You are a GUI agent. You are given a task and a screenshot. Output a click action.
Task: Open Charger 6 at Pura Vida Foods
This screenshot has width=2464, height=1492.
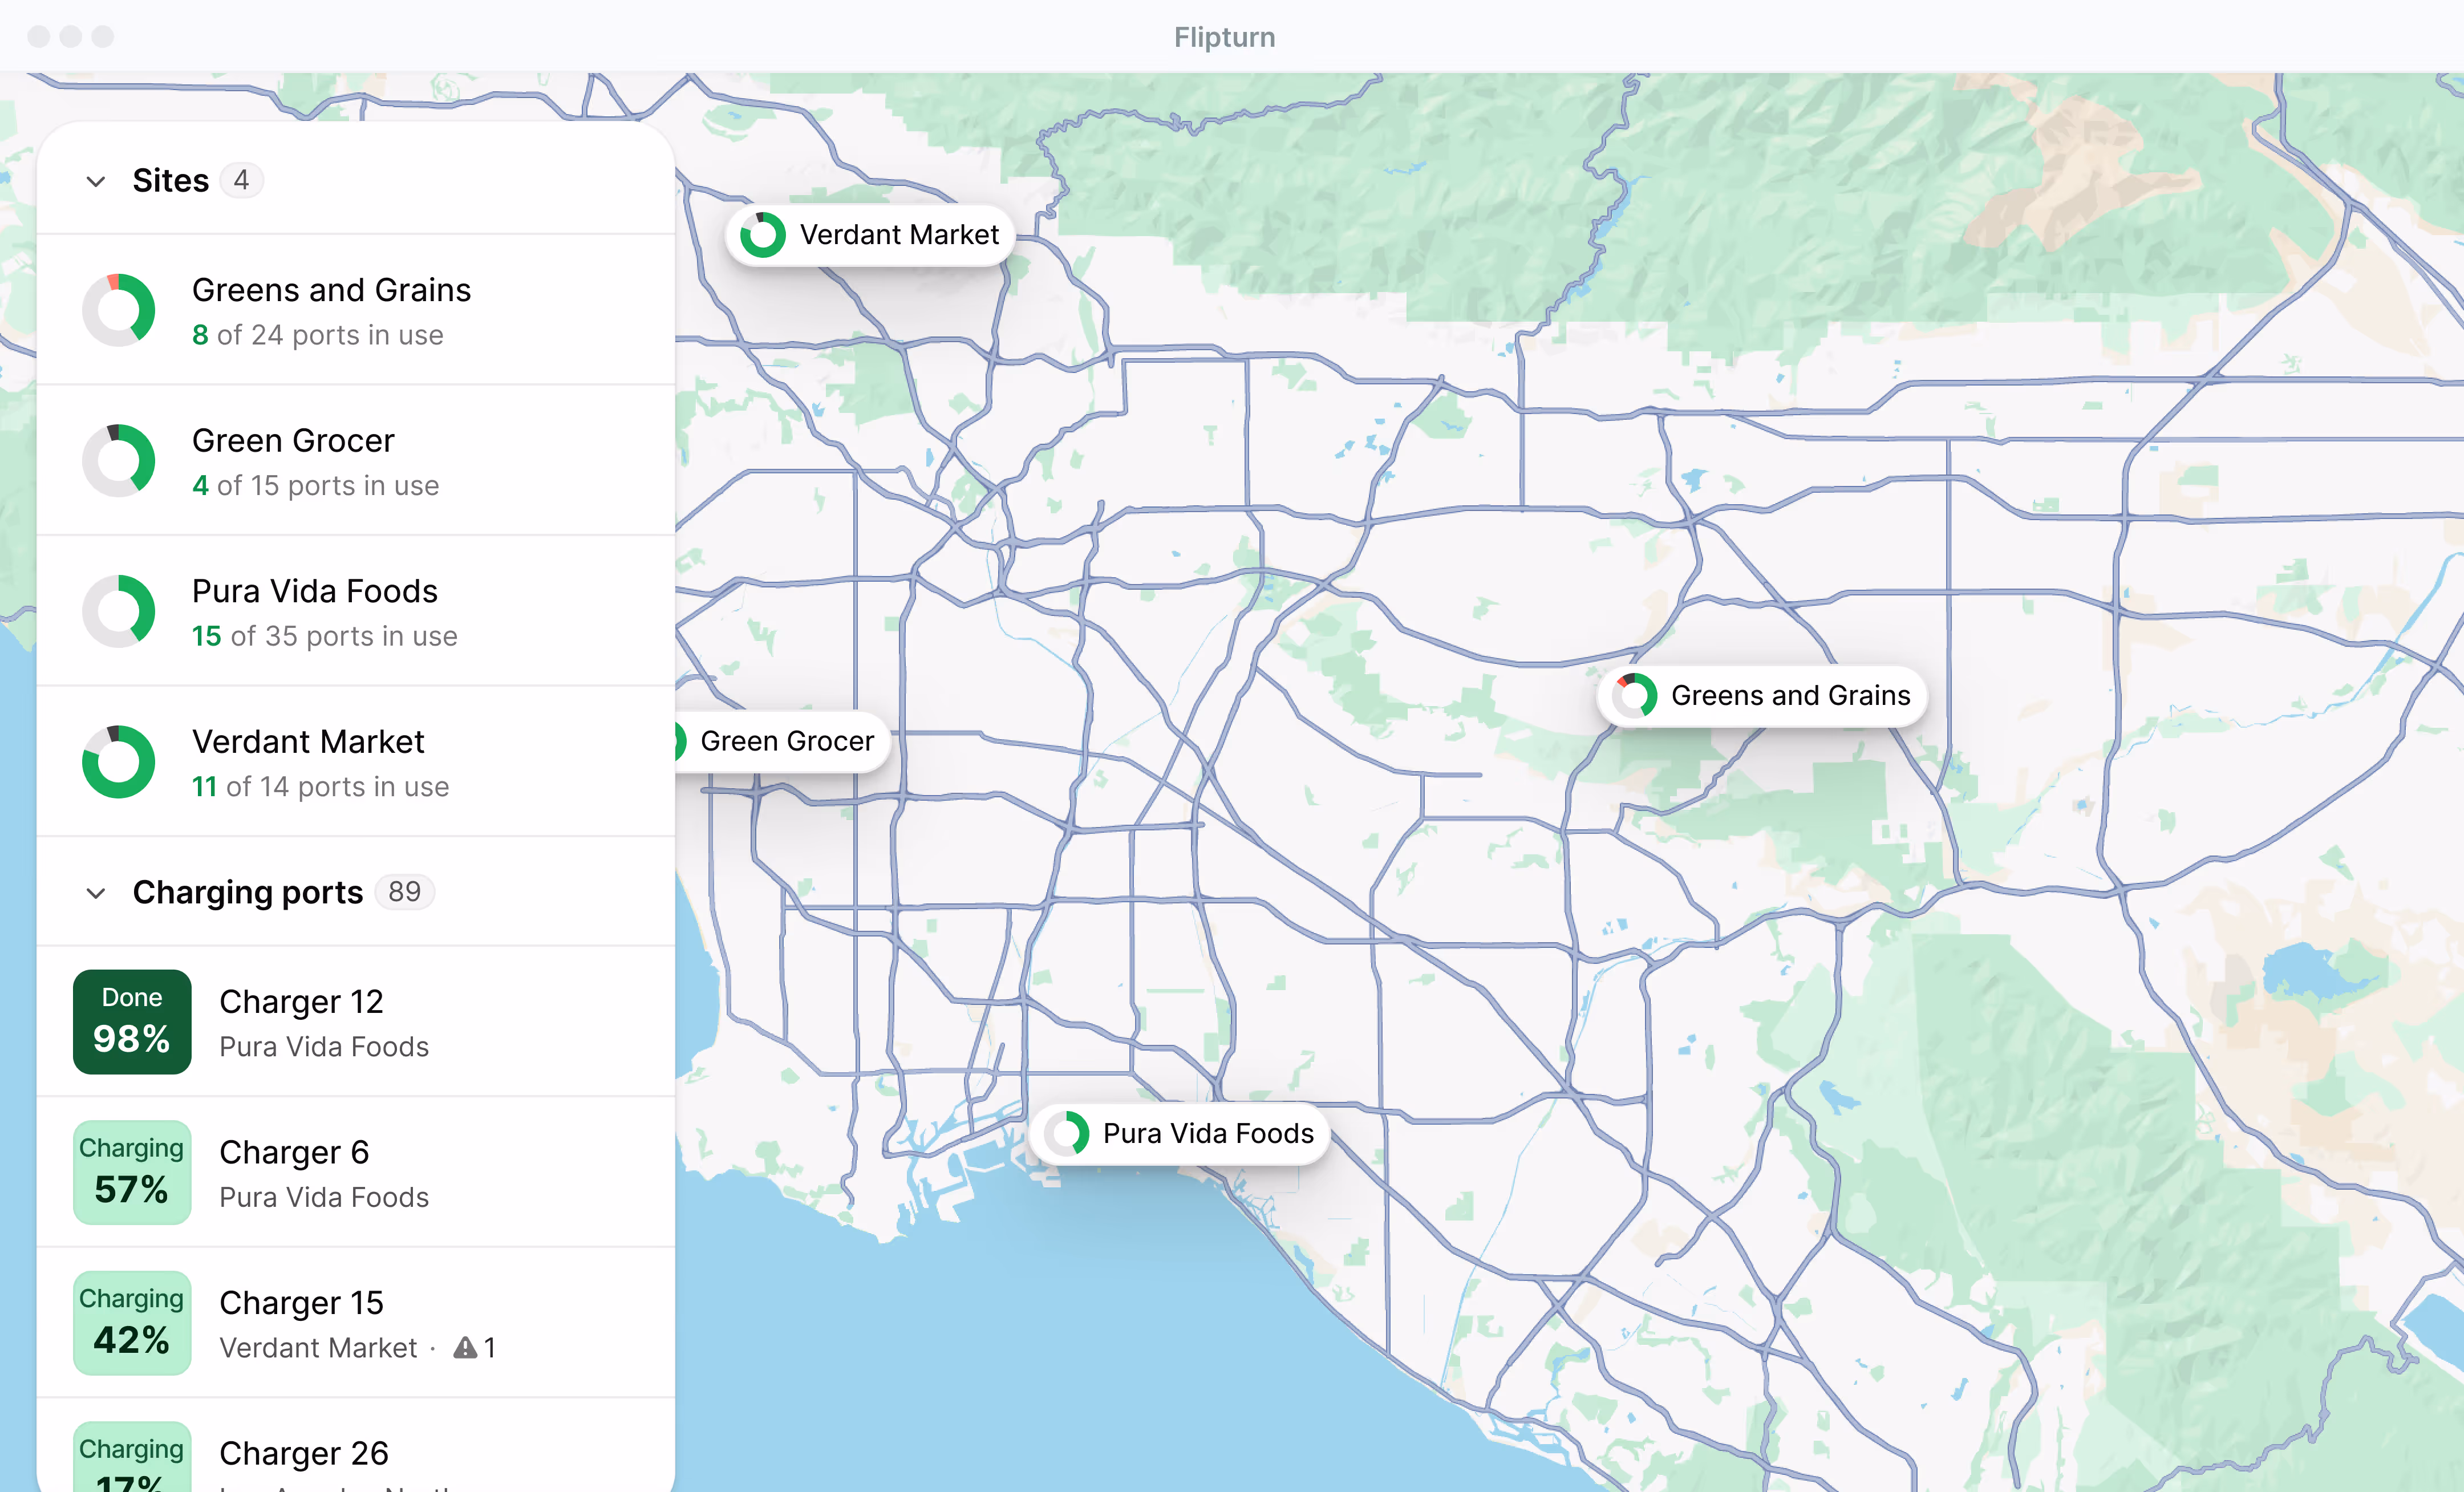click(294, 1152)
